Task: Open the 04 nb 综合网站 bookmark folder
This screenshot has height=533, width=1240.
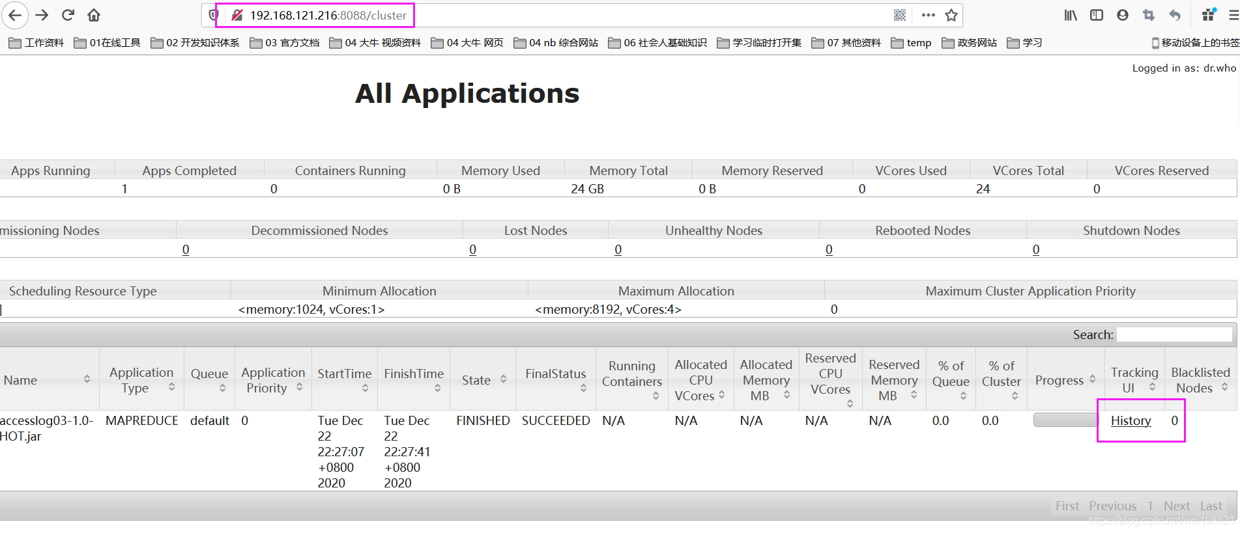Action: 556,43
